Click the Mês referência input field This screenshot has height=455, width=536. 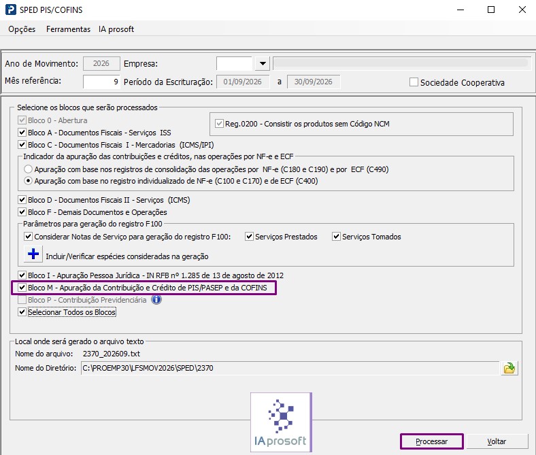[x=101, y=82]
